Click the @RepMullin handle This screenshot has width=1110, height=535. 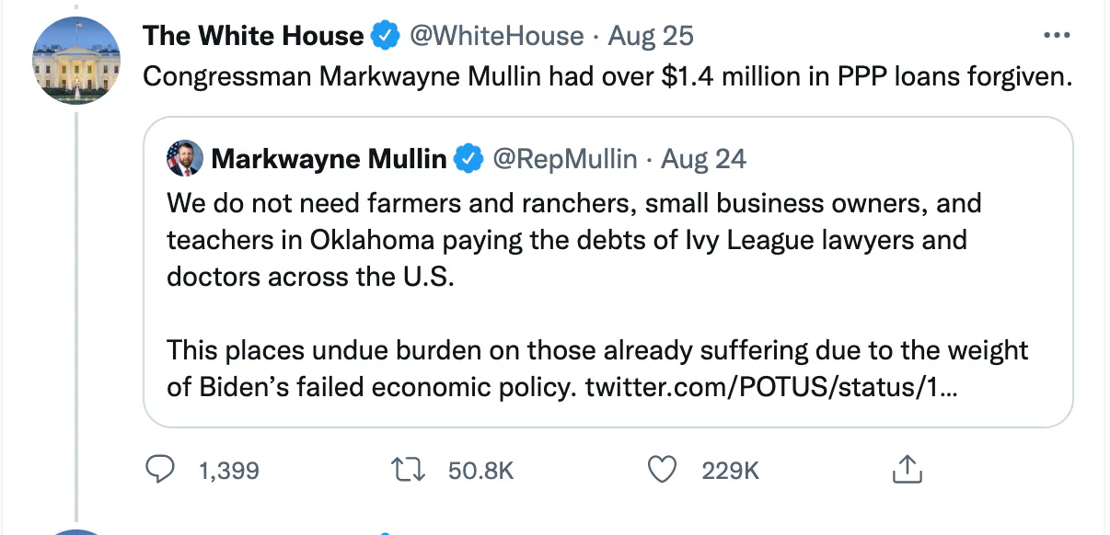[565, 159]
